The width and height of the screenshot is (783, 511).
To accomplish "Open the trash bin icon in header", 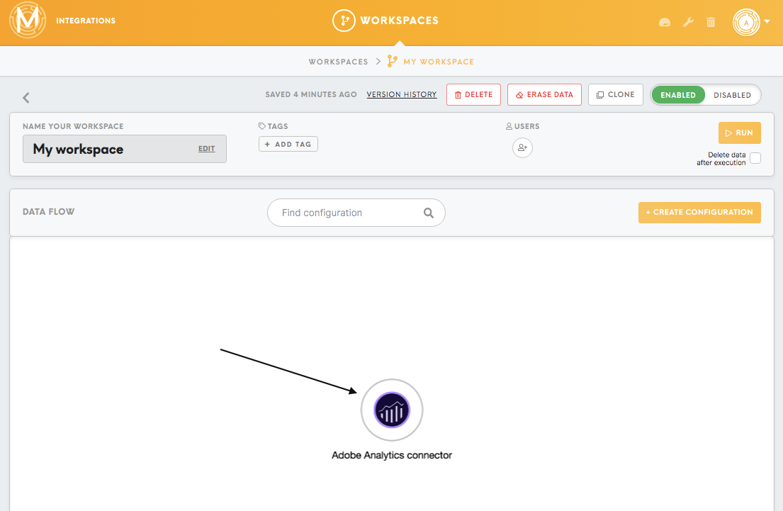I will click(x=711, y=22).
